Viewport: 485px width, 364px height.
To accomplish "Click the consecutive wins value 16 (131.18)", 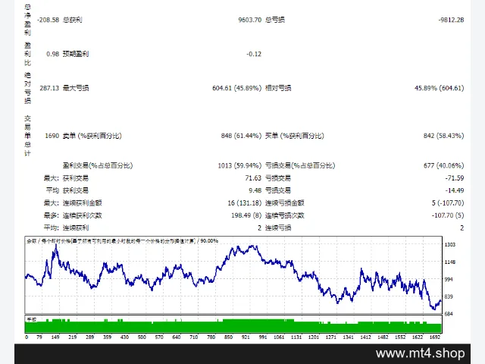I will tap(245, 203).
